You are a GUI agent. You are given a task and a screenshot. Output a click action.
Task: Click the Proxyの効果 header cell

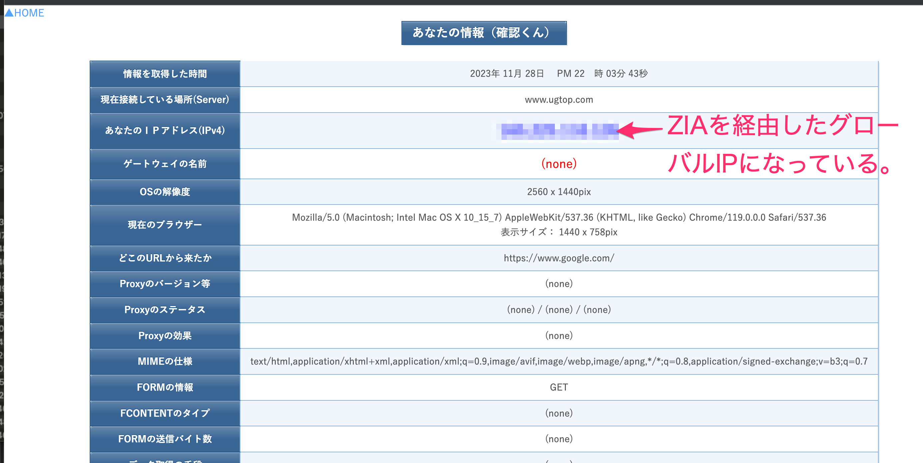[x=165, y=336]
